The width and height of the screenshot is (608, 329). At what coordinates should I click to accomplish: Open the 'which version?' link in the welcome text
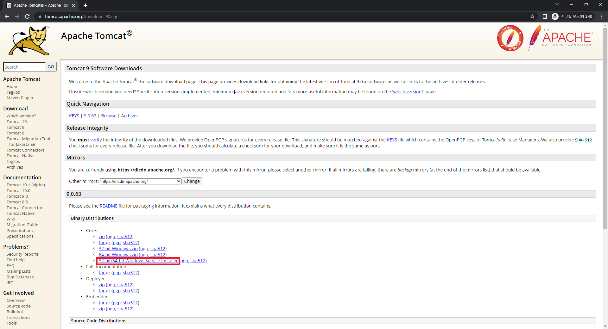(408, 92)
